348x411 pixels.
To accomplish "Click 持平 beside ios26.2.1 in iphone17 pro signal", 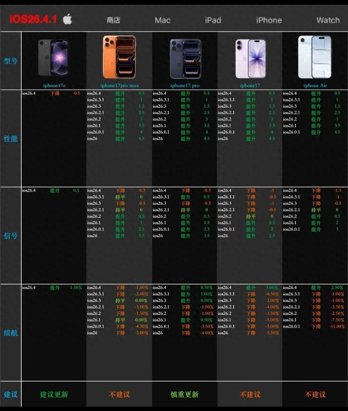I will [x=186, y=210].
